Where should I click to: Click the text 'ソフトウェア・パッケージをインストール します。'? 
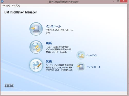click(x=59, y=31)
